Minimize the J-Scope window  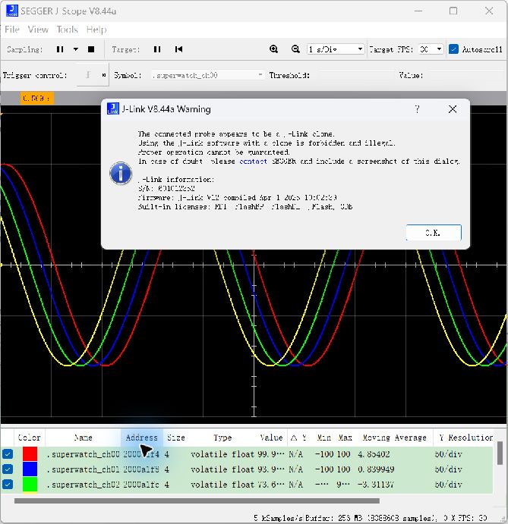tap(418, 11)
